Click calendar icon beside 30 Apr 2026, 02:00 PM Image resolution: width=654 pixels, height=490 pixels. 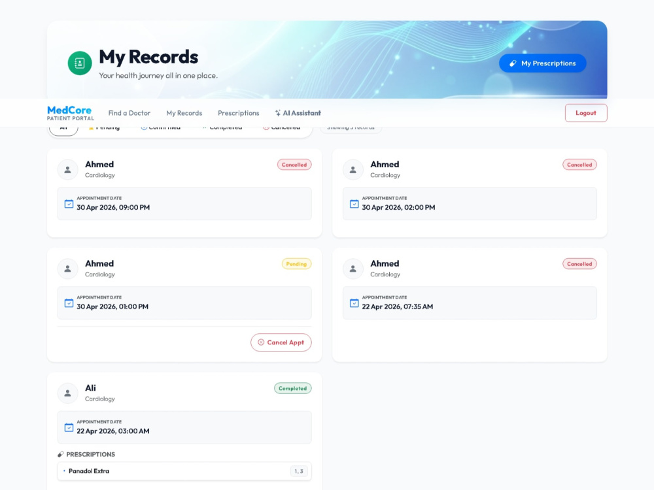[x=354, y=204]
